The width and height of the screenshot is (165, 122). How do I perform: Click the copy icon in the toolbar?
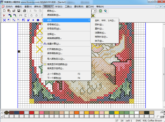(35, 11)
